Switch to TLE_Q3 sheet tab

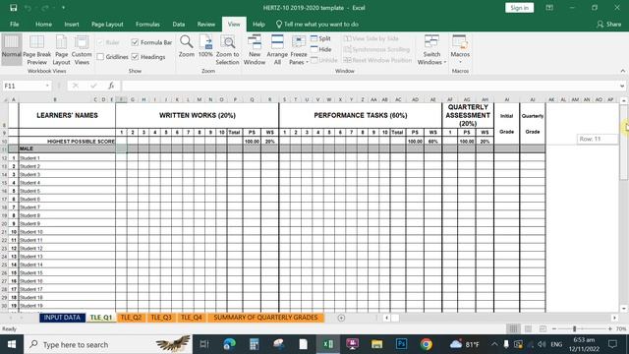pos(161,317)
